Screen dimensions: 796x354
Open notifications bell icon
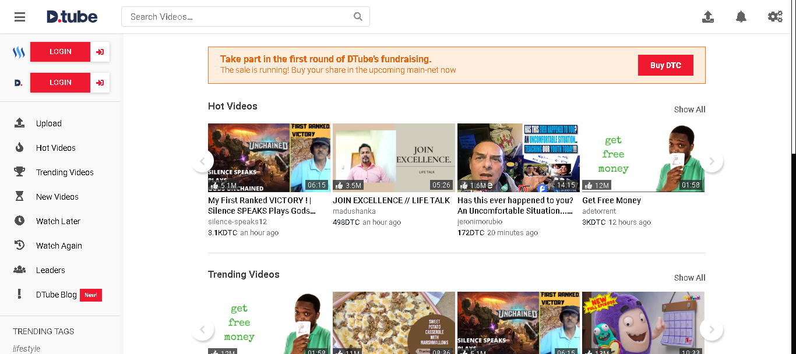(741, 17)
